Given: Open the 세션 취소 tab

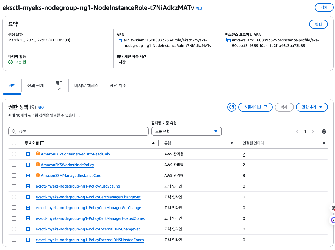Looking at the screenshot, I should click(118, 85).
